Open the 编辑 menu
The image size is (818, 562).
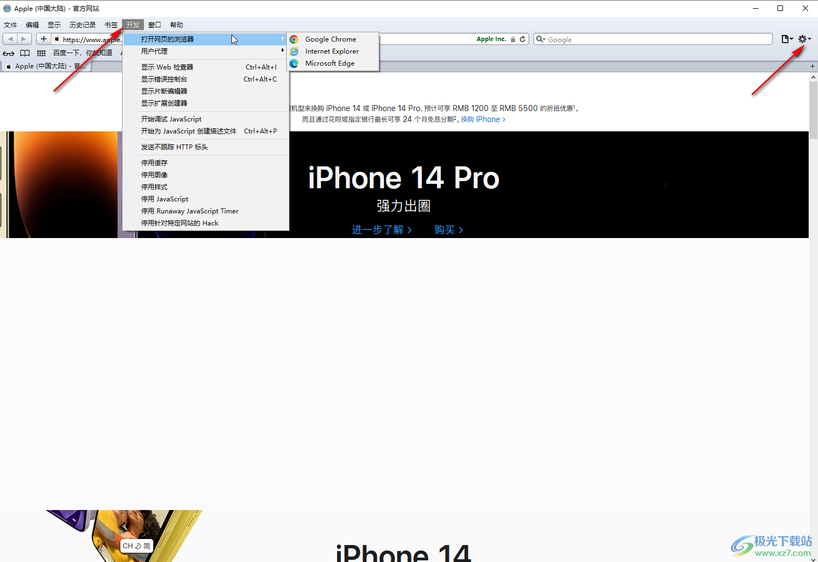32,25
